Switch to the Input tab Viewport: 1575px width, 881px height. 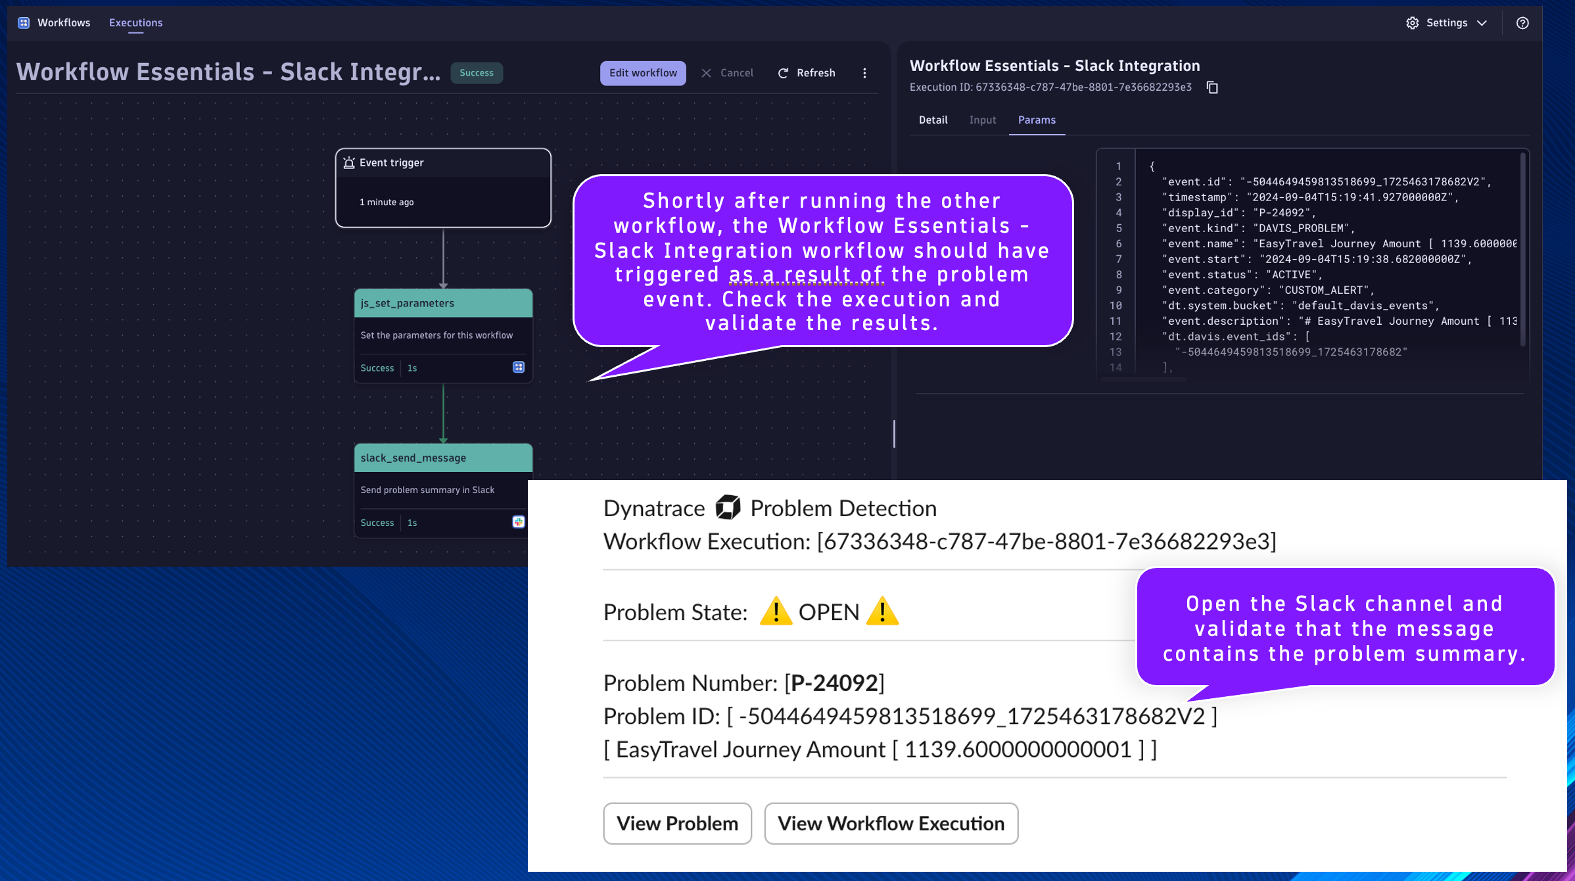click(982, 120)
